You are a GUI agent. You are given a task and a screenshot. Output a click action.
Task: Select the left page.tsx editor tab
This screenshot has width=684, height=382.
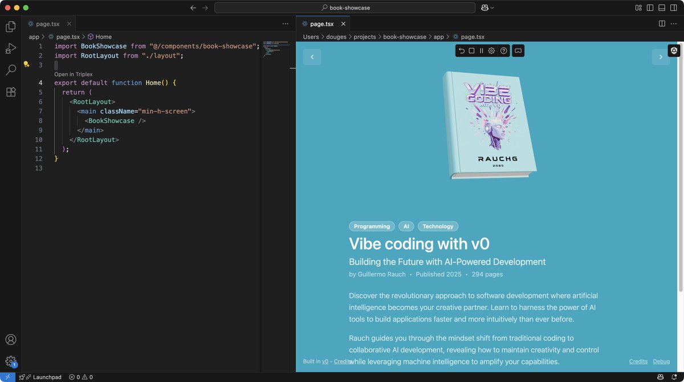(x=48, y=24)
